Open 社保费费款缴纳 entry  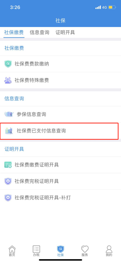(60, 64)
